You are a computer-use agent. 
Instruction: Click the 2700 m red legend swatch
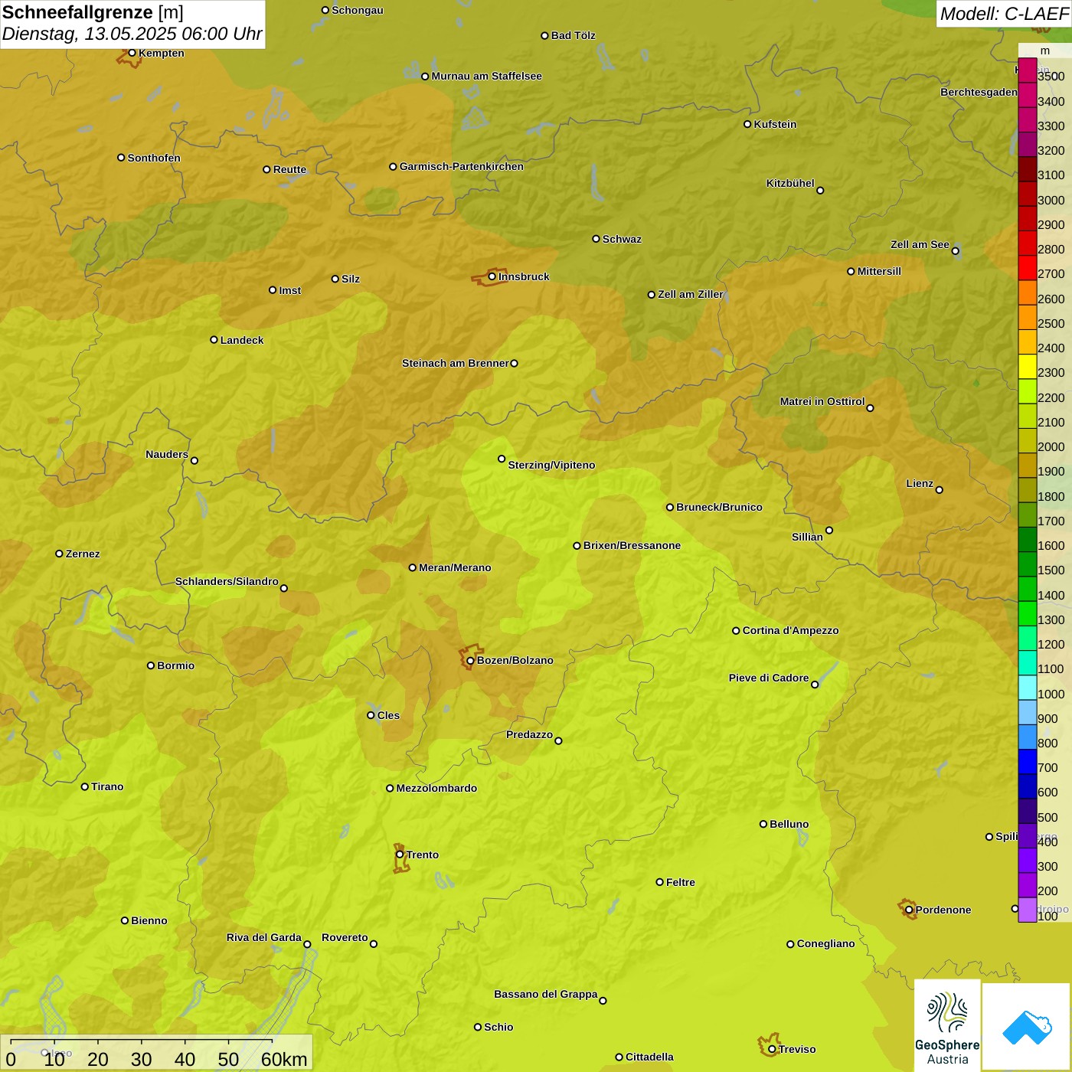pyautogui.click(x=1027, y=268)
